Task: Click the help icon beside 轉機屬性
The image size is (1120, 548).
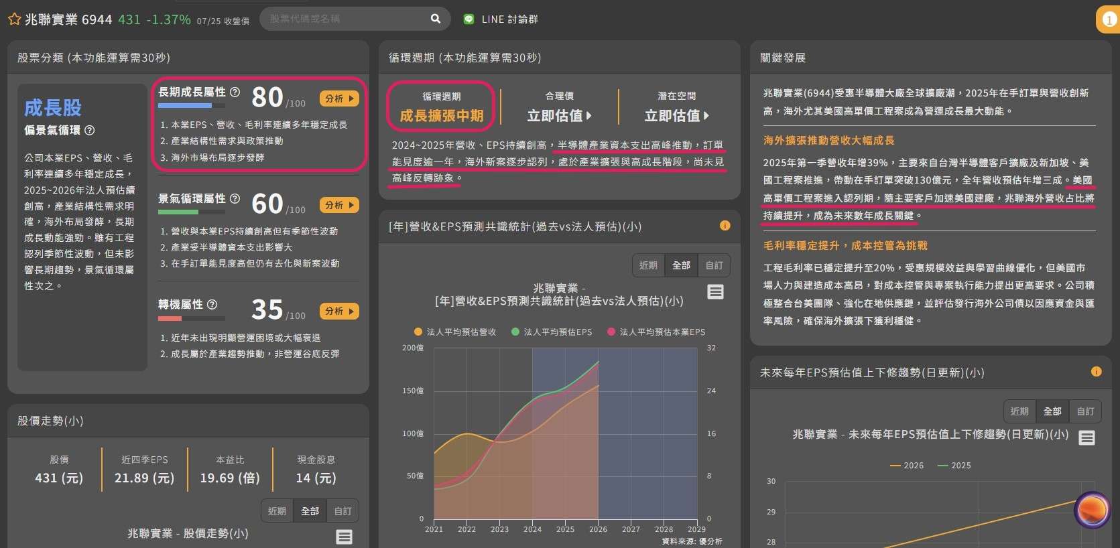Action: pyautogui.click(x=212, y=304)
